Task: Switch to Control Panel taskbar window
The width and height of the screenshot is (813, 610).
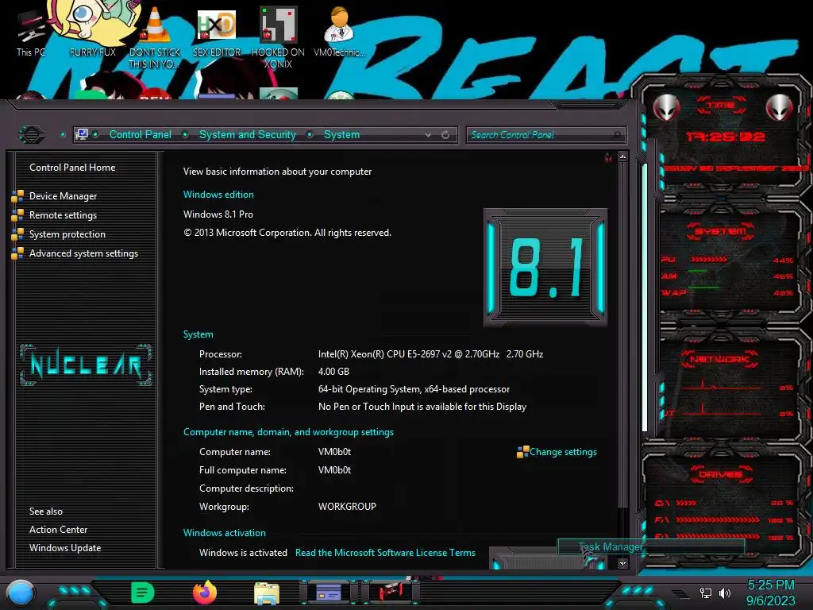Action: (x=329, y=592)
